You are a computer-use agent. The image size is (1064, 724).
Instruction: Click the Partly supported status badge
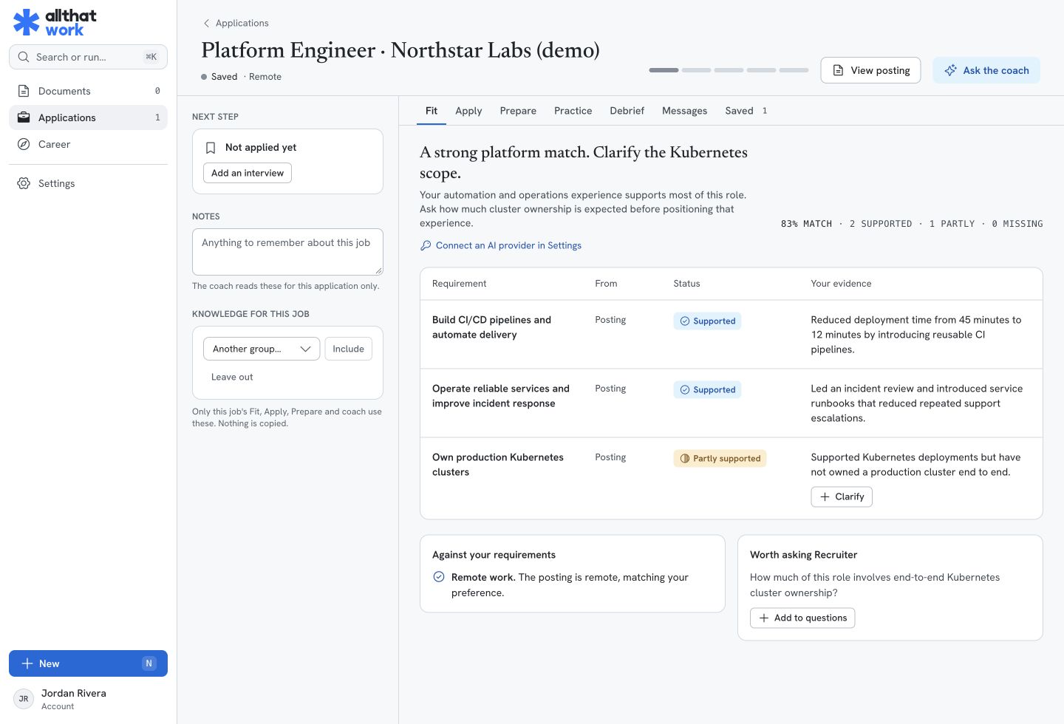(x=720, y=458)
